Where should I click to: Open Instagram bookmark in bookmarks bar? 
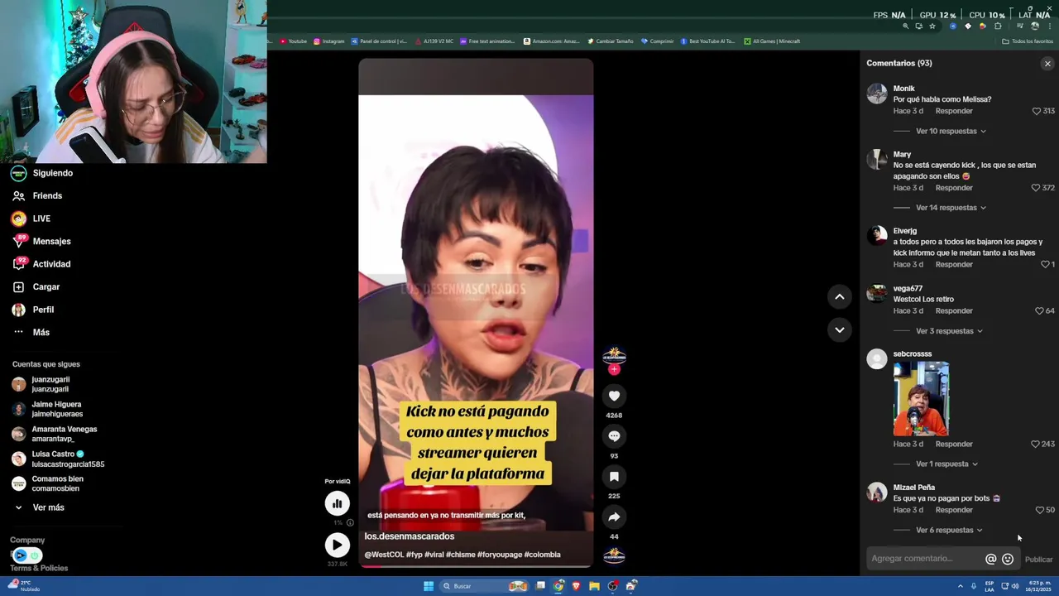328,41
